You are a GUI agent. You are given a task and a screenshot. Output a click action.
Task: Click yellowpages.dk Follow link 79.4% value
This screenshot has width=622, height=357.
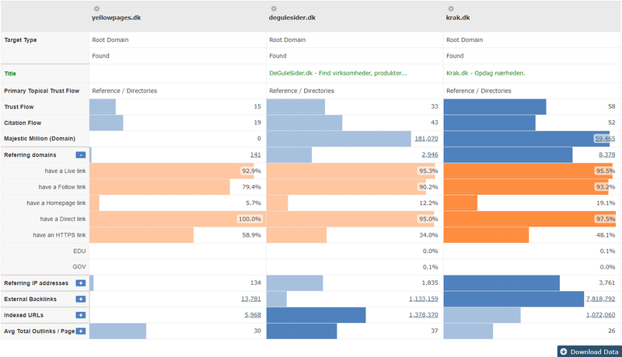tap(251, 187)
